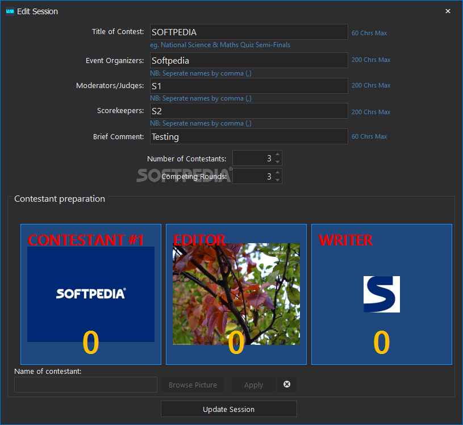Viewport: 463px width, 425px height.
Task: Decrease Competing Rounds with down arrow
Action: [x=278, y=180]
